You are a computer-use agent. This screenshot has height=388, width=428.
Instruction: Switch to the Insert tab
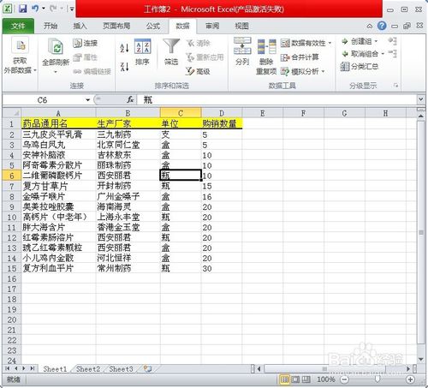(x=80, y=26)
